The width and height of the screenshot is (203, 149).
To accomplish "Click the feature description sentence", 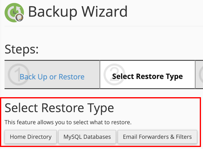I will click(x=68, y=122).
